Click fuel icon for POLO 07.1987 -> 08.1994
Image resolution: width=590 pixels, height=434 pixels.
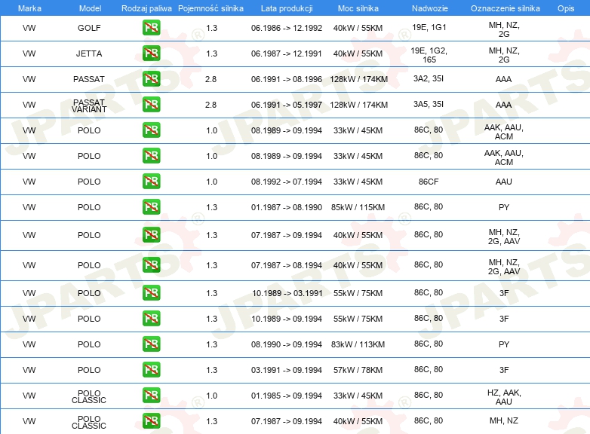click(151, 265)
